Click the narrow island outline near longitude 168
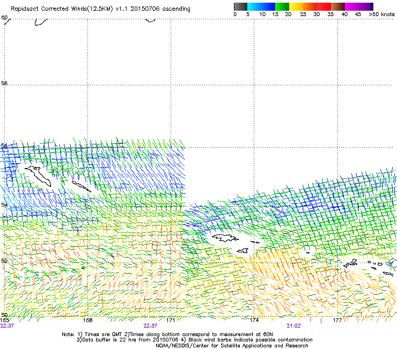This screenshot has height=349, width=397. [81, 186]
